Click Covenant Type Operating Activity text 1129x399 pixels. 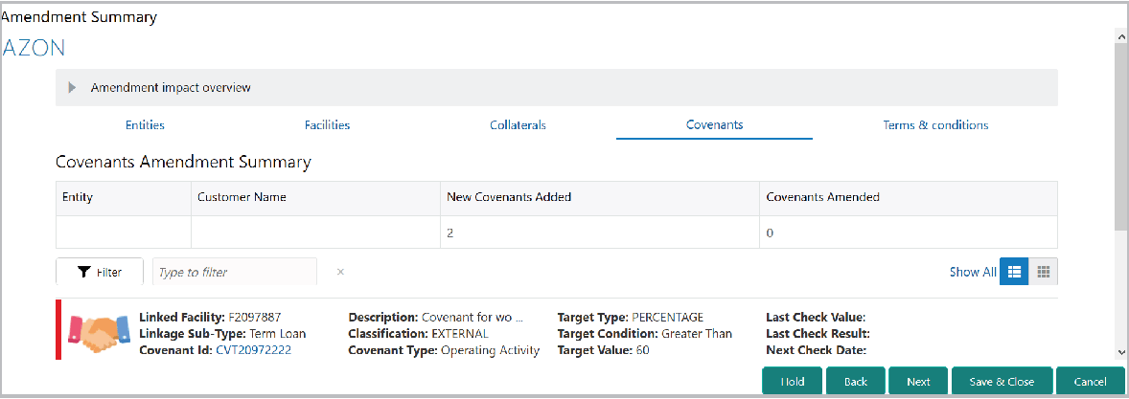point(444,351)
